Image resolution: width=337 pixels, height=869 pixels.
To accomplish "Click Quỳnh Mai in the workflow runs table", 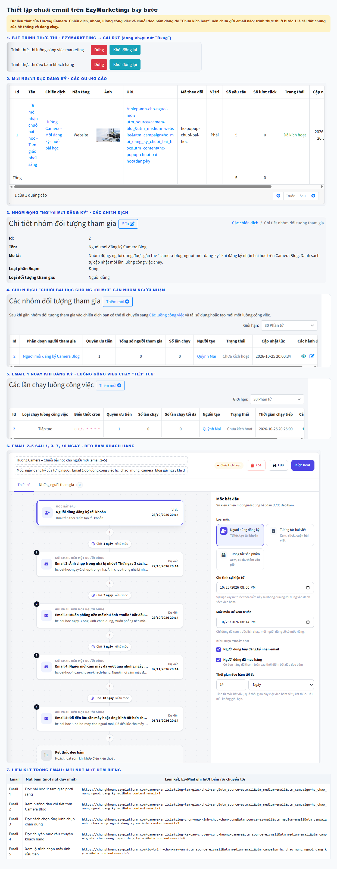I will tap(212, 429).
